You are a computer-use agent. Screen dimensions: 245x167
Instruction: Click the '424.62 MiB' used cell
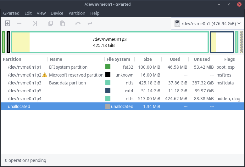[176, 99]
